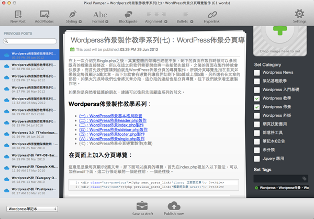The width and height of the screenshot is (314, 219).
Task: Click the calendar icon beside publish date
Action: pos(72,49)
